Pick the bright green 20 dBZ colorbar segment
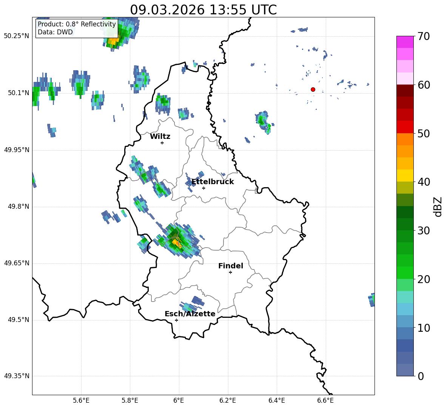447x408 pixels. [405, 273]
